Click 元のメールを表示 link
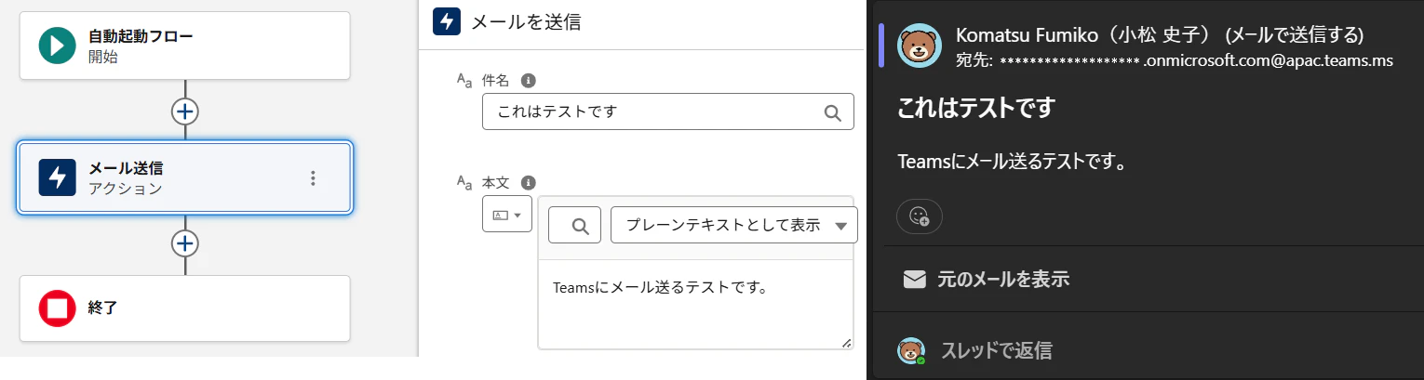1424x380 pixels. 1003,279
